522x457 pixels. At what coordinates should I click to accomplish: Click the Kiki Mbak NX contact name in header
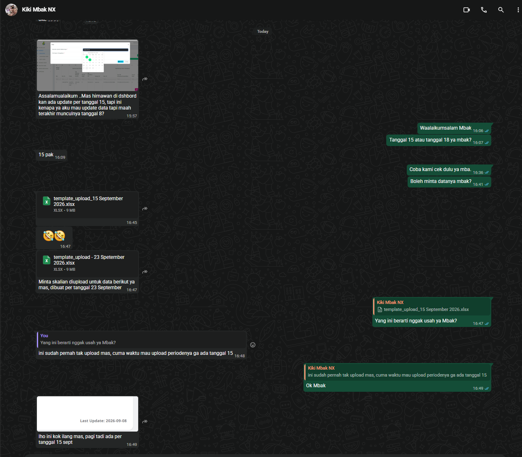click(x=39, y=9)
